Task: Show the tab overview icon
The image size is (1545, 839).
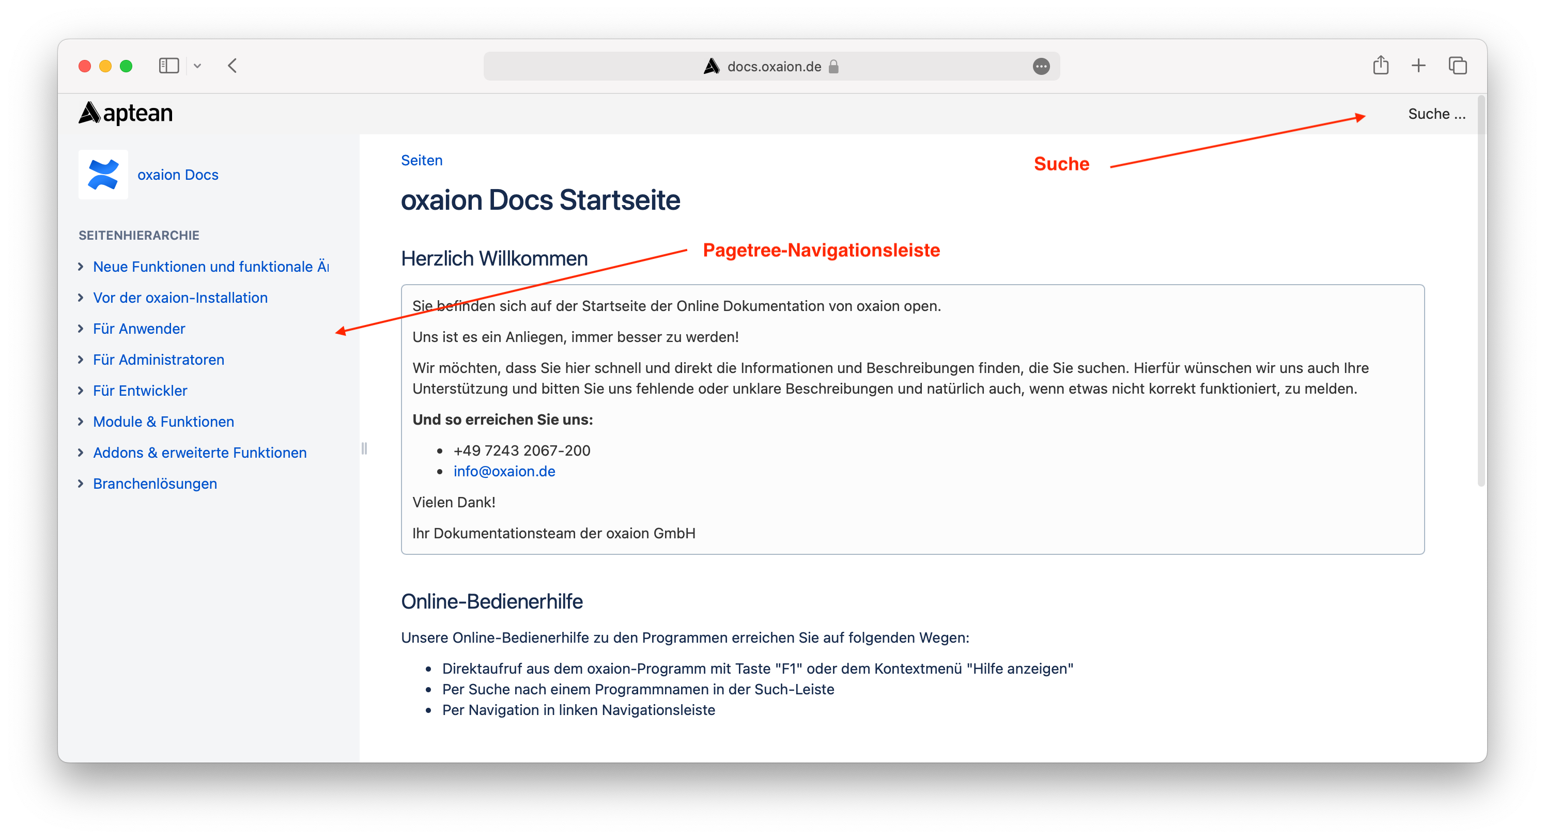Action: (x=1458, y=66)
